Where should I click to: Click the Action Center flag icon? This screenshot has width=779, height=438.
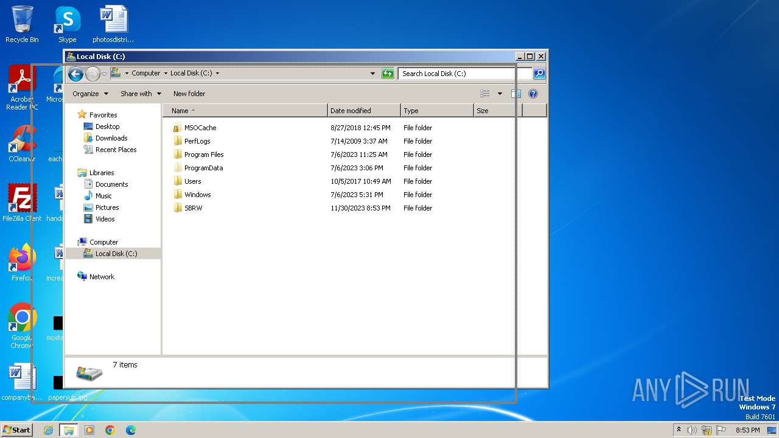pyautogui.click(x=722, y=430)
